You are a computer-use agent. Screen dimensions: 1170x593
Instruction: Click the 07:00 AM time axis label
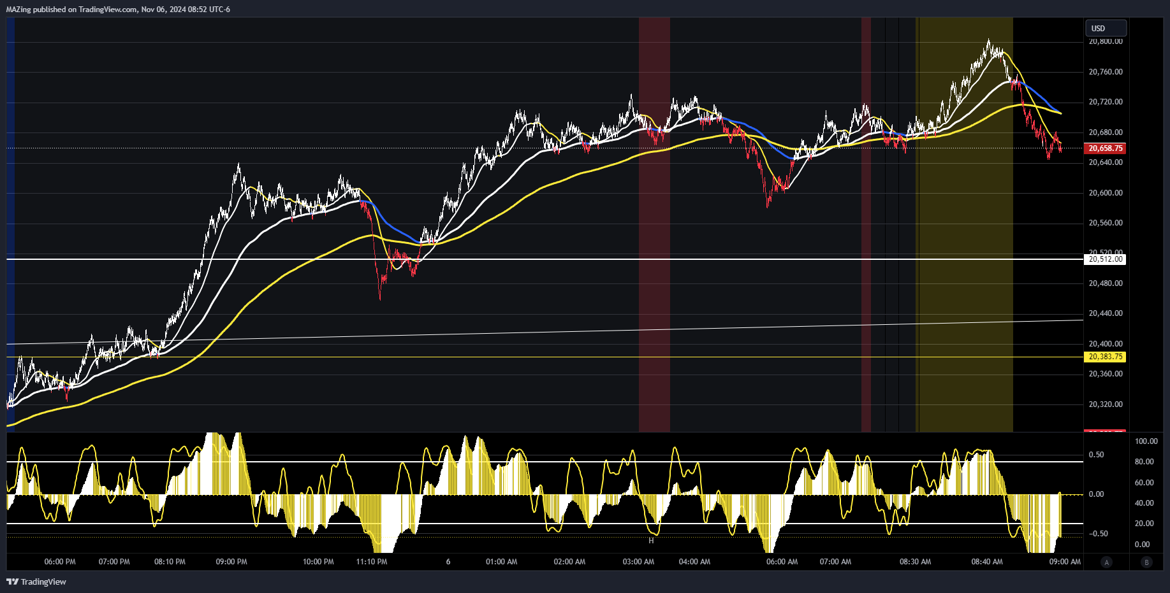(x=835, y=562)
